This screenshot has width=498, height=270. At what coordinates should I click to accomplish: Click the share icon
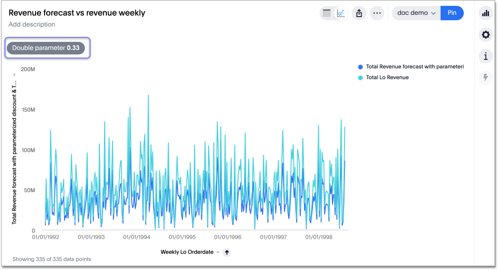359,13
